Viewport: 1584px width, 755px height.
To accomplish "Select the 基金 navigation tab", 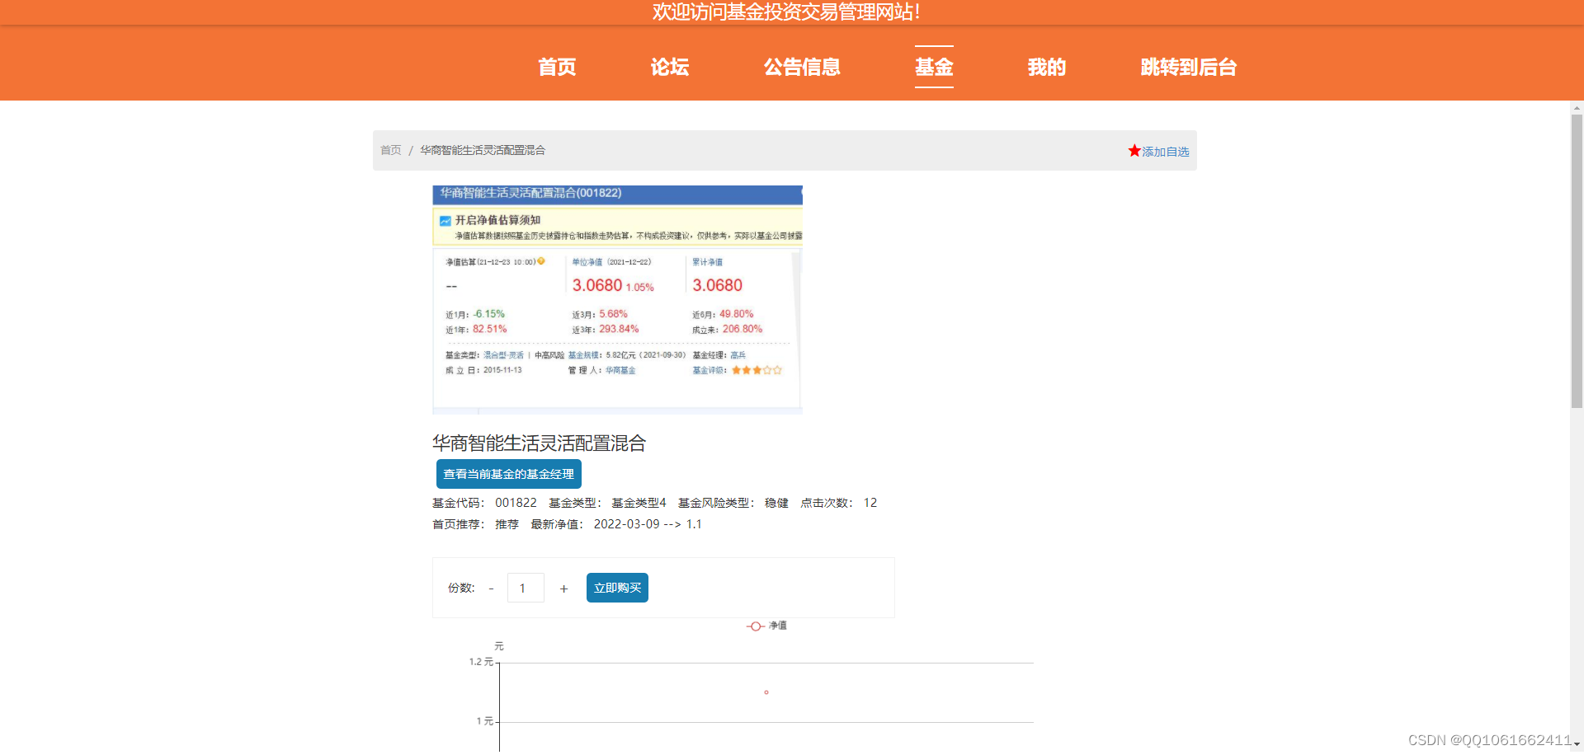I will [934, 67].
